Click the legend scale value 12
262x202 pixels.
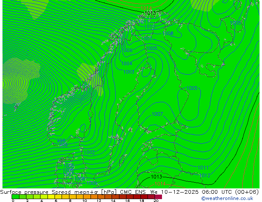point(99,201)
